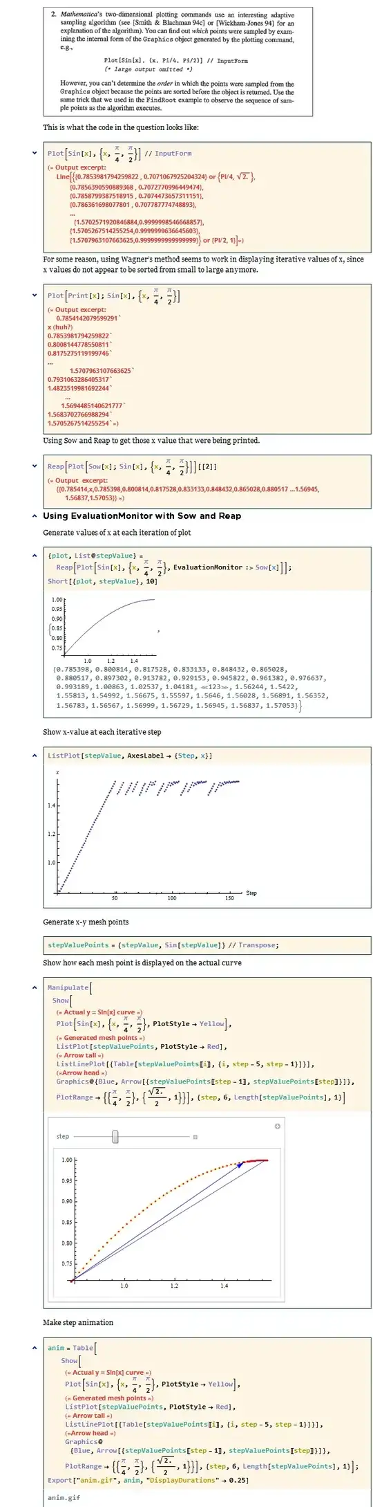Click 'Show x-value at each iterative step' text
The width and height of the screenshot is (373, 1507).
pyautogui.click(x=102, y=732)
